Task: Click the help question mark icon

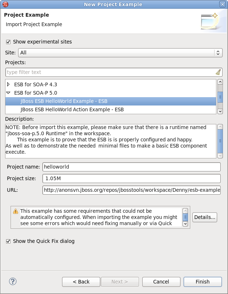Action: (13, 281)
